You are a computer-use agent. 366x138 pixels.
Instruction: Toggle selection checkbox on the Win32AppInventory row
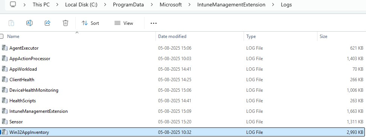1,132
